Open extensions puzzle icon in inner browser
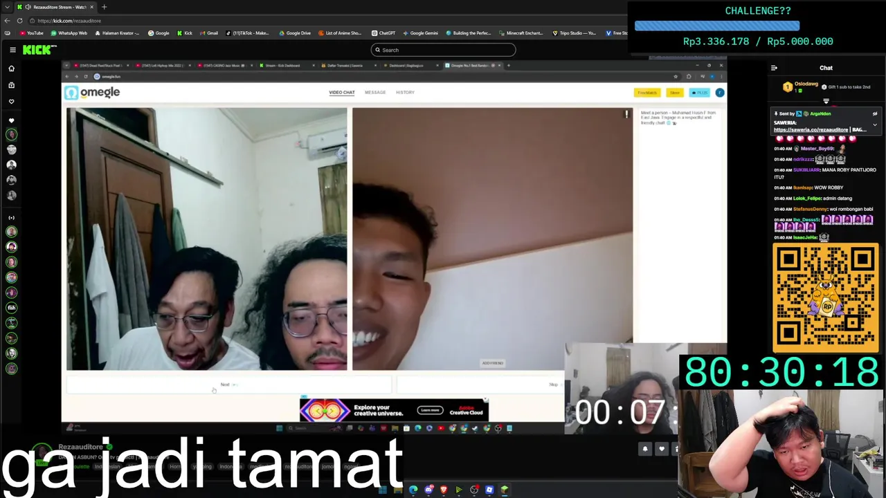Viewport: 886px width, 498px height. (x=689, y=76)
